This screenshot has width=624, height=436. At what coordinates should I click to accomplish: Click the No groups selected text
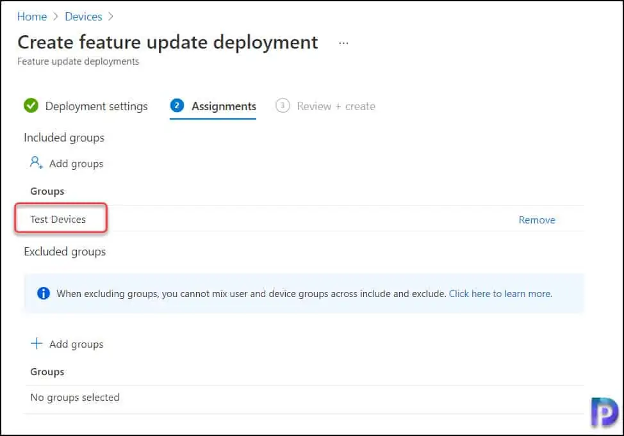(x=75, y=398)
